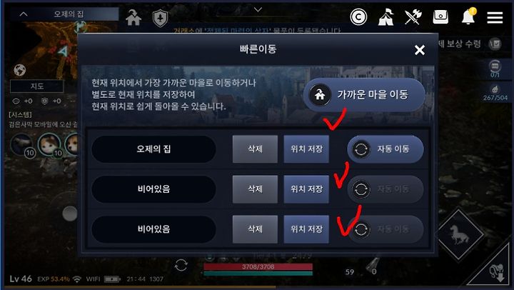
Task: Click 삭제 for 오제의 집 slot
Action: (x=255, y=149)
